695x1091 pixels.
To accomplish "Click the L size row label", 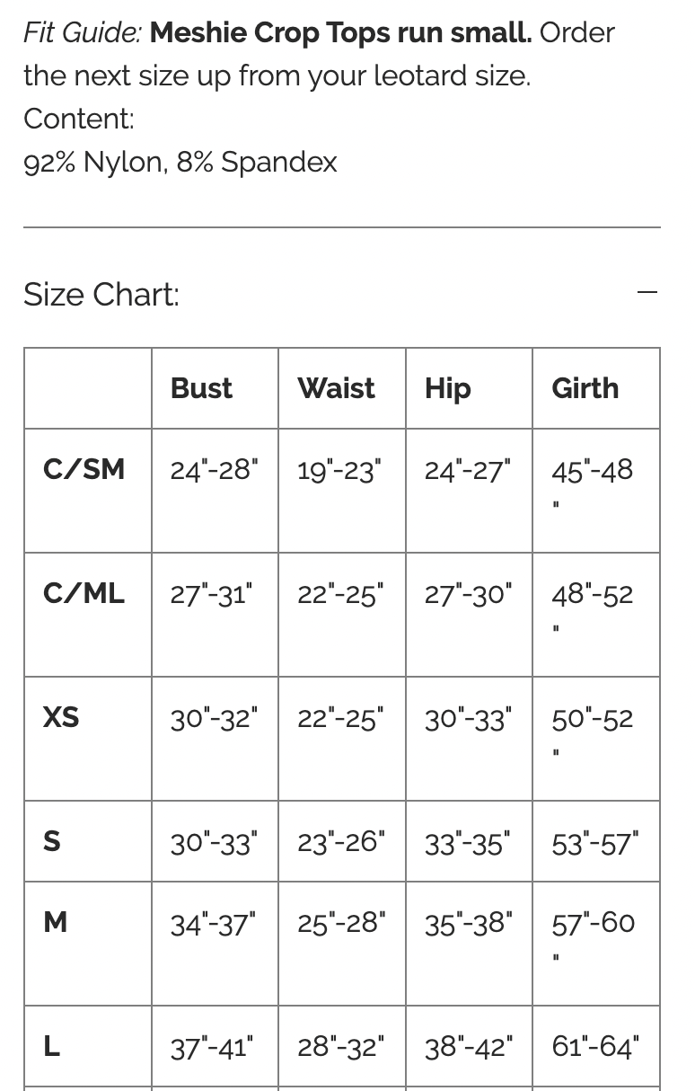I will tap(52, 1046).
